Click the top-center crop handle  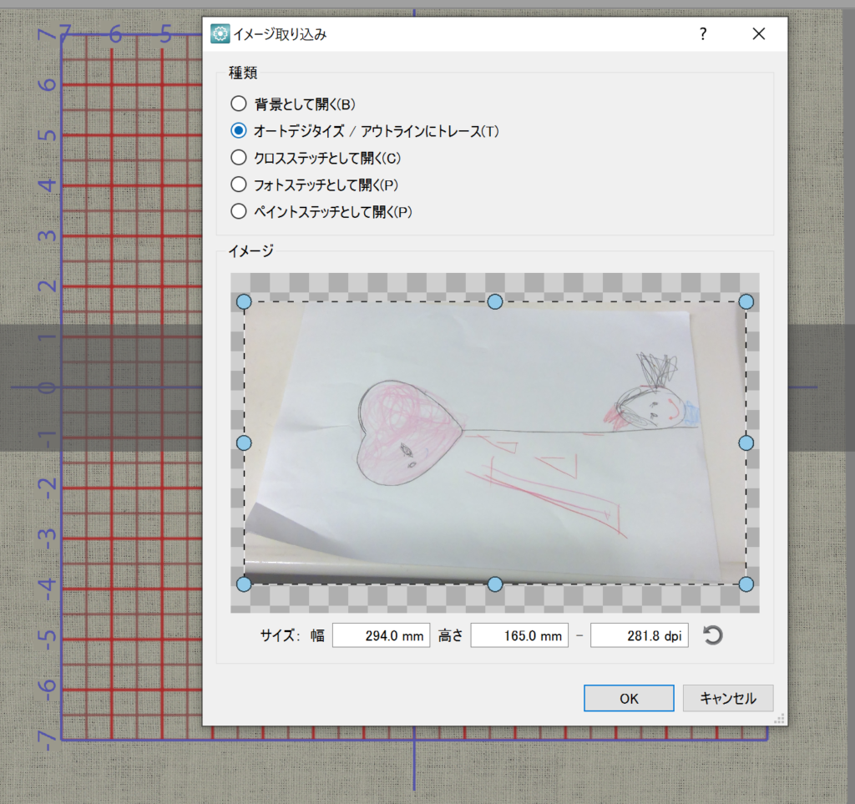click(x=494, y=301)
